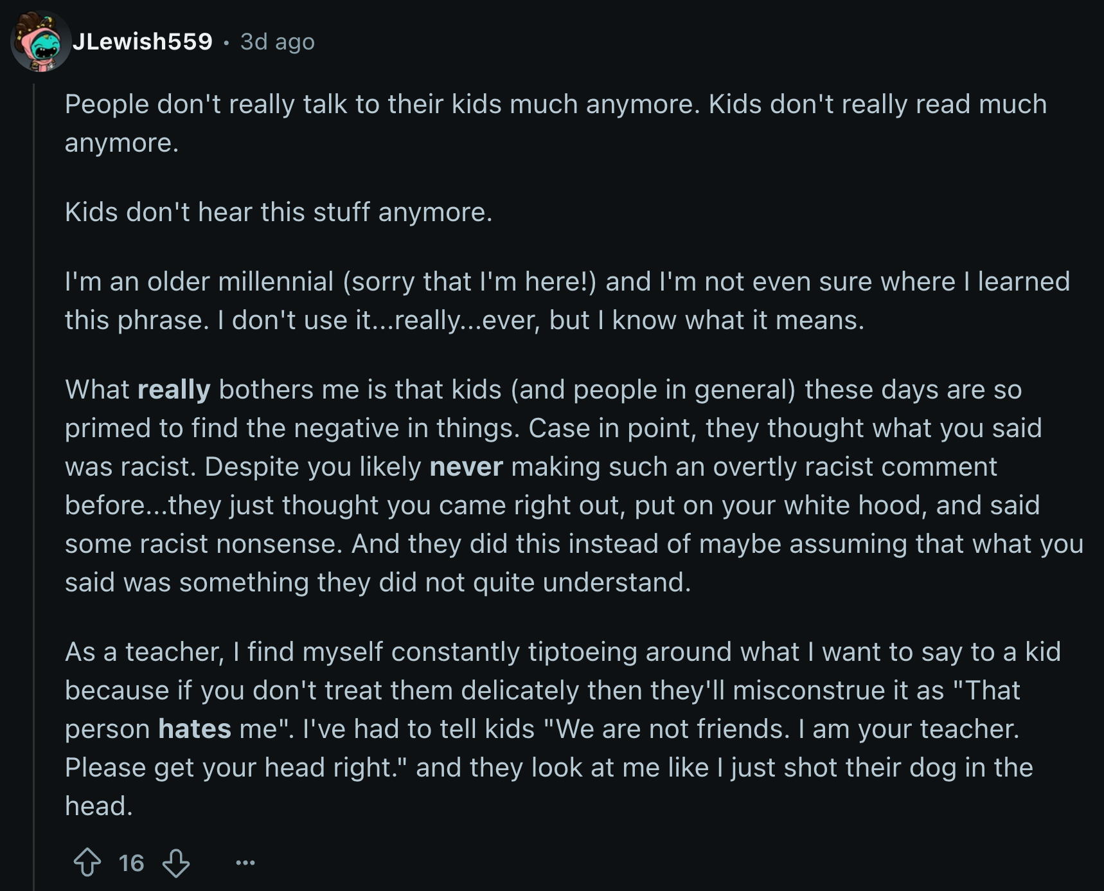Viewport: 1104px width, 891px height.
Task: Click the "Kids don't hear this stuff anymore." line
Action: [278, 212]
